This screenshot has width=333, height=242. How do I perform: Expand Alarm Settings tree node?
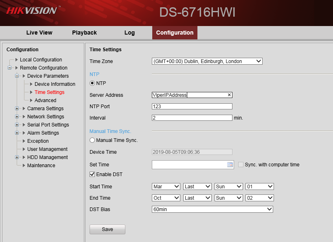click(x=17, y=133)
